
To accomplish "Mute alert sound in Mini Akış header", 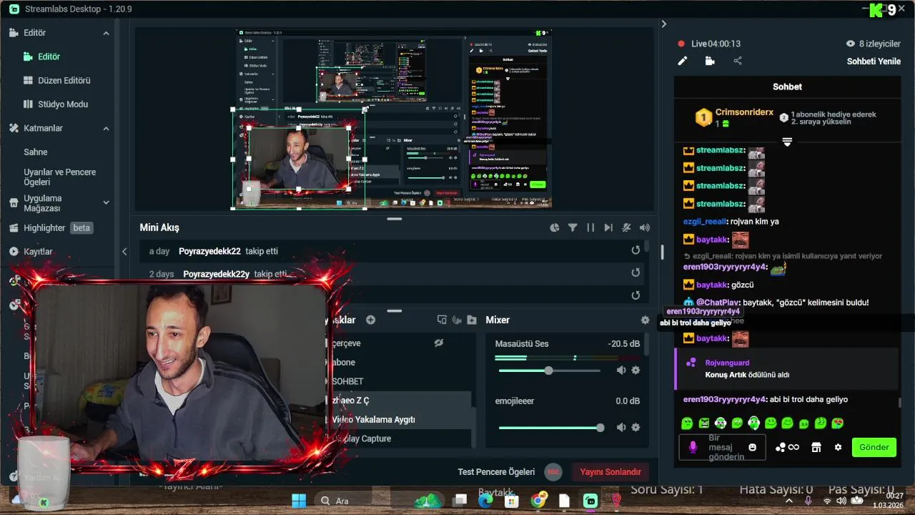I will point(645,227).
